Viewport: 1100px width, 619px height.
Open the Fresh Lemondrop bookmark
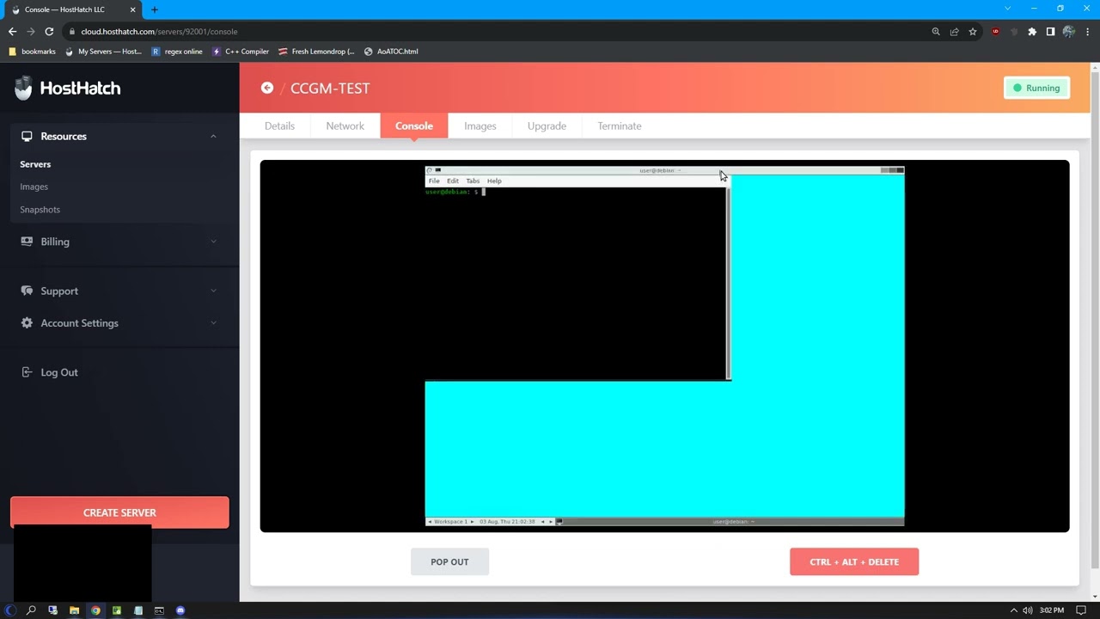(316, 52)
